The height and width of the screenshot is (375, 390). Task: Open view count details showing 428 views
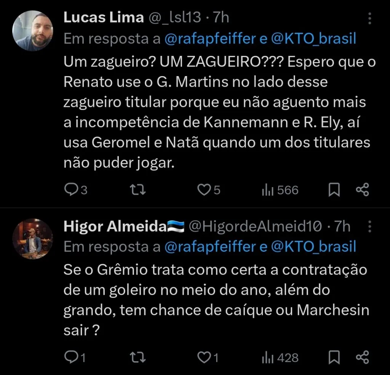coord(280,357)
